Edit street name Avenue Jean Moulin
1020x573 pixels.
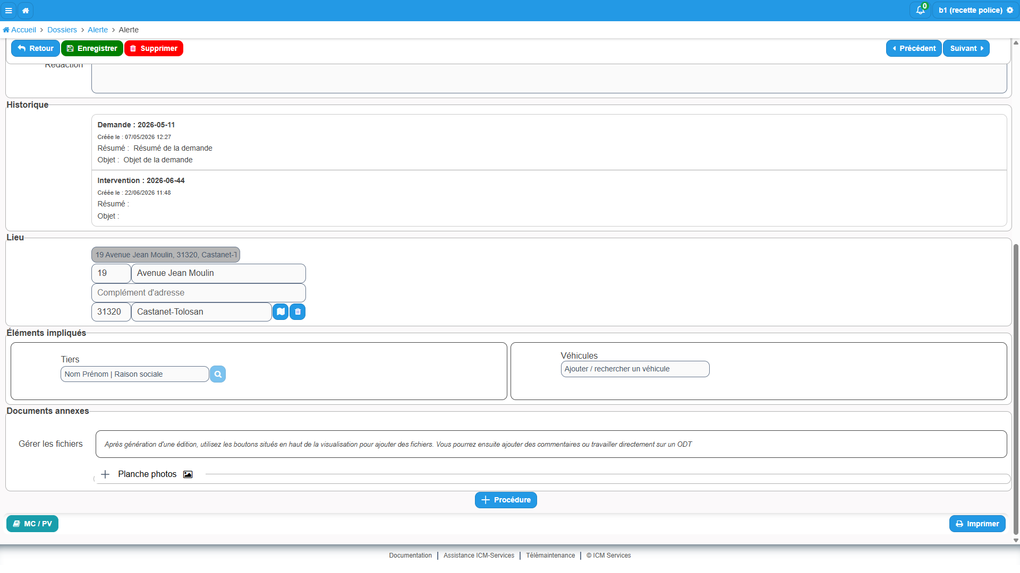(218, 273)
